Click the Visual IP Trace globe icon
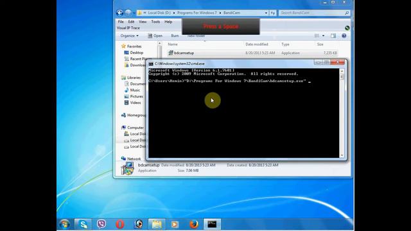Viewport: 411px width, 231px height. [x=347, y=28]
